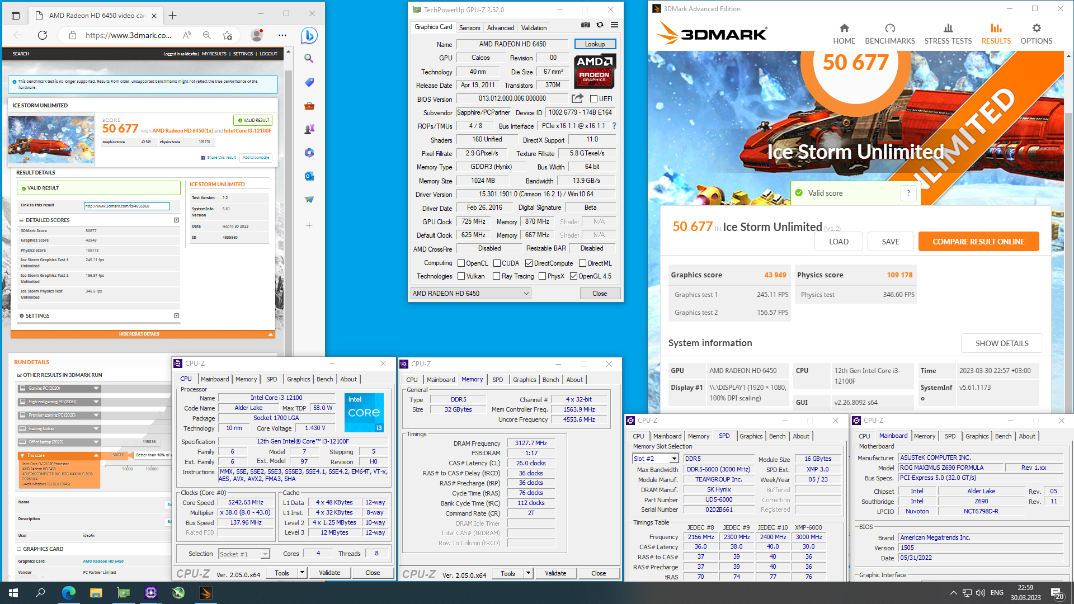Open GPU-Z hamburger menu

coord(614,25)
